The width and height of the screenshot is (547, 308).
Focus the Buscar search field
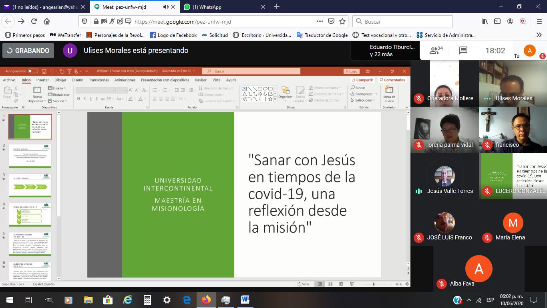(403, 22)
